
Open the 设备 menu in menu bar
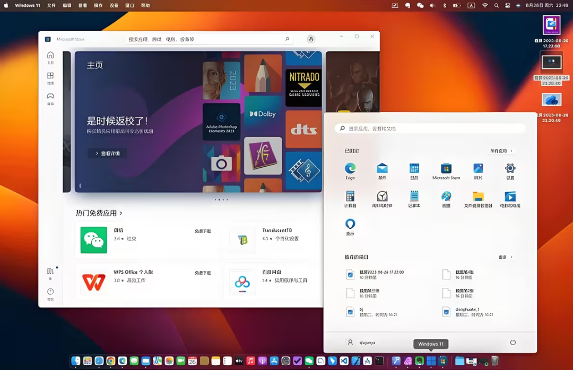pyautogui.click(x=114, y=5)
